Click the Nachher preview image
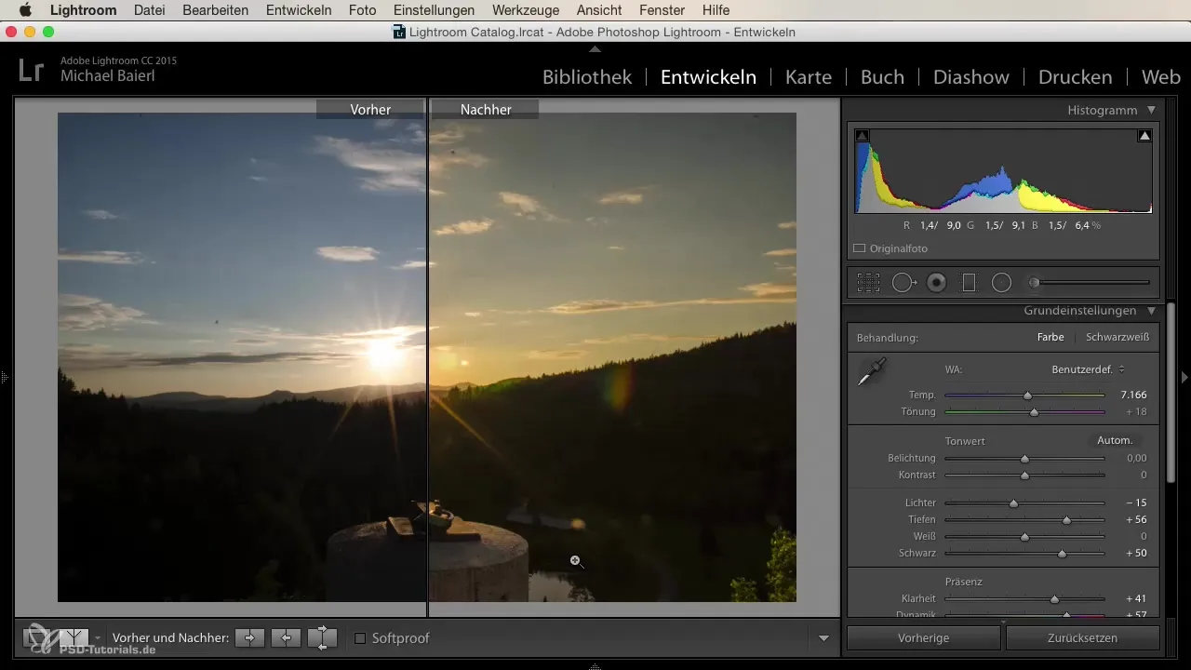This screenshot has height=670, width=1191. point(612,357)
